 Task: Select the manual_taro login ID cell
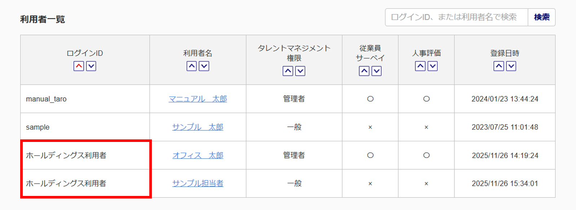(46, 99)
